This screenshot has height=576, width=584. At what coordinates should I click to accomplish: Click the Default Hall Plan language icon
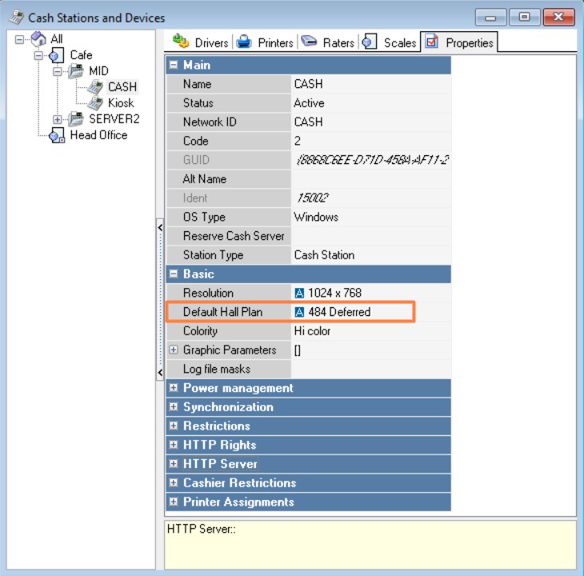[299, 312]
